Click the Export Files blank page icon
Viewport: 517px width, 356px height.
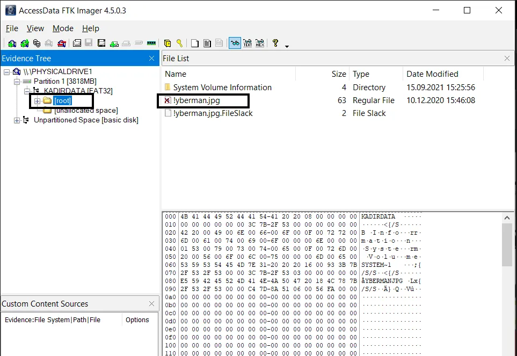195,43
